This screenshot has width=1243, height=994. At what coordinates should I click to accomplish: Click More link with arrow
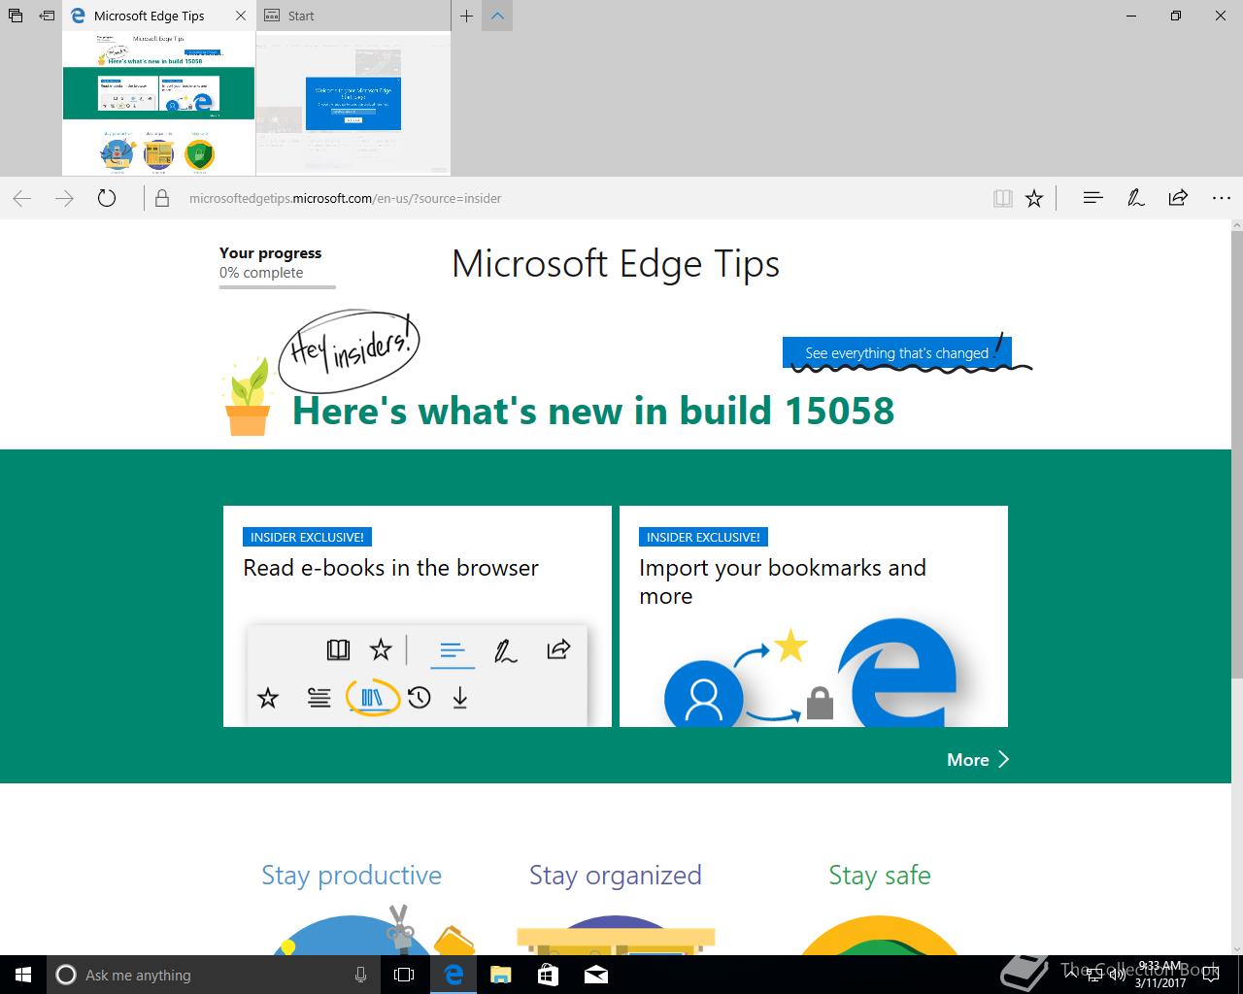[x=979, y=760]
